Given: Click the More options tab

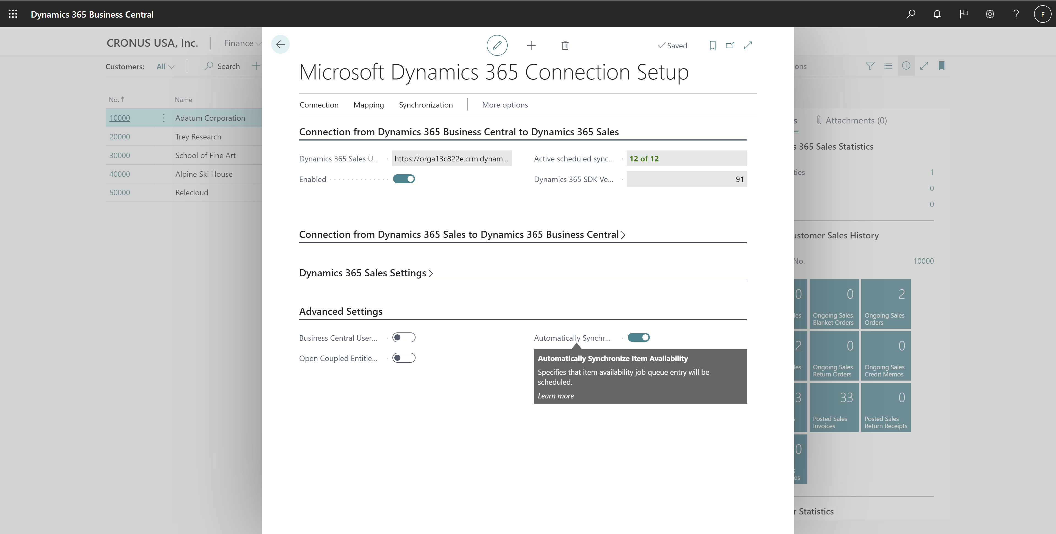Looking at the screenshot, I should pyautogui.click(x=505, y=104).
